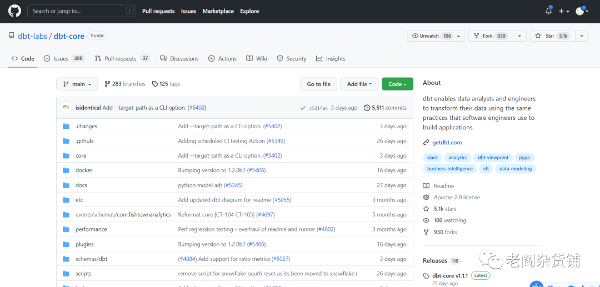This screenshot has width=600, height=287.
Task: Open the schemas/dbt folder
Action: [x=92, y=259]
